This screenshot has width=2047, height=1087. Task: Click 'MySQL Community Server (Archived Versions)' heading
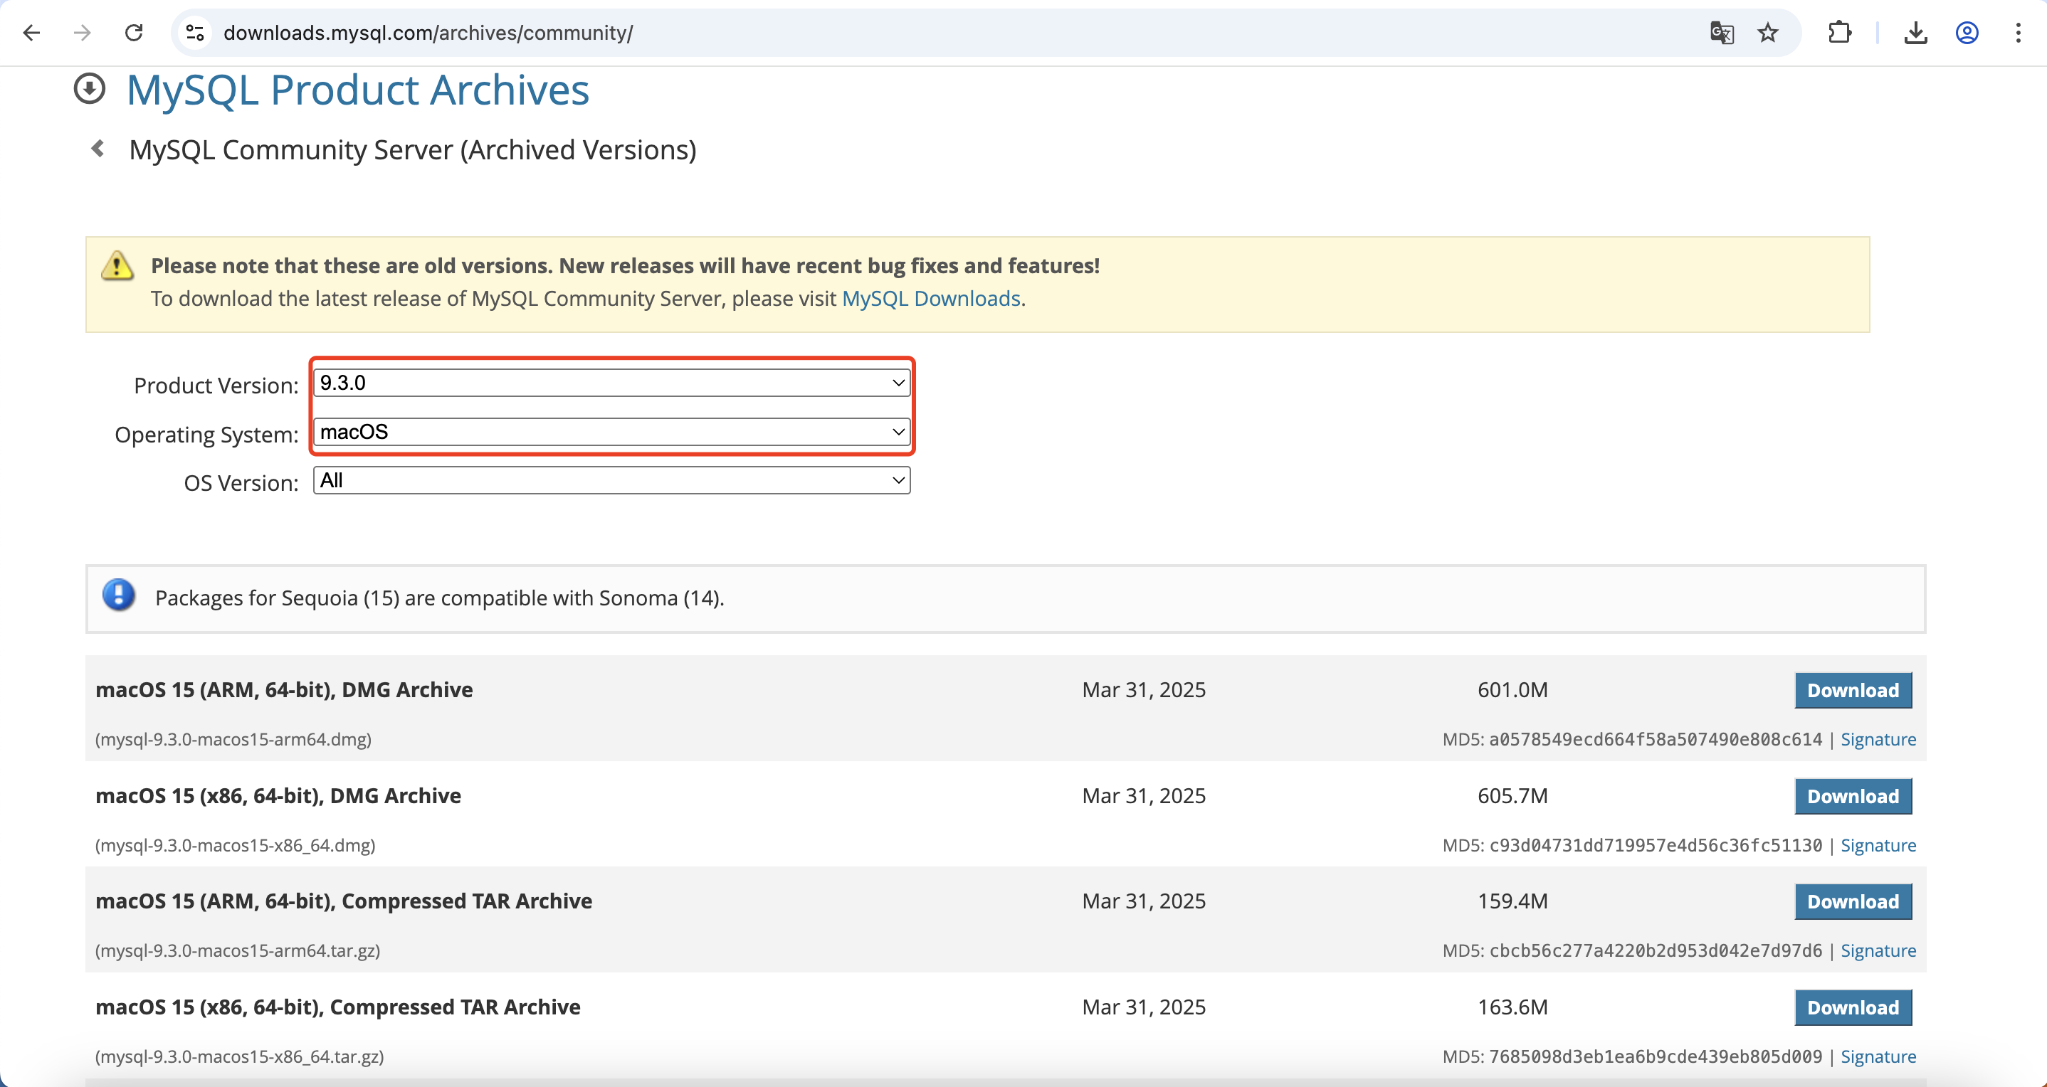click(414, 149)
